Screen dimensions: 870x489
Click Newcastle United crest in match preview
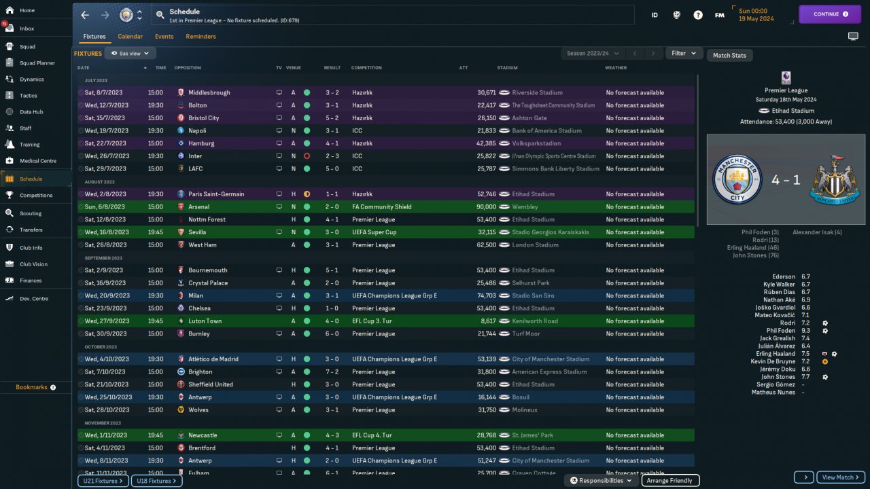pyautogui.click(x=834, y=179)
